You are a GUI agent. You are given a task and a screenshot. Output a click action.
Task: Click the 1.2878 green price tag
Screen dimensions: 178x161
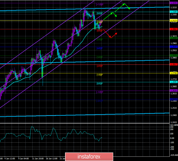pyautogui.click(x=173, y=55)
